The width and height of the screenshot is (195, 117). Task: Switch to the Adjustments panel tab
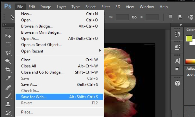190,68
